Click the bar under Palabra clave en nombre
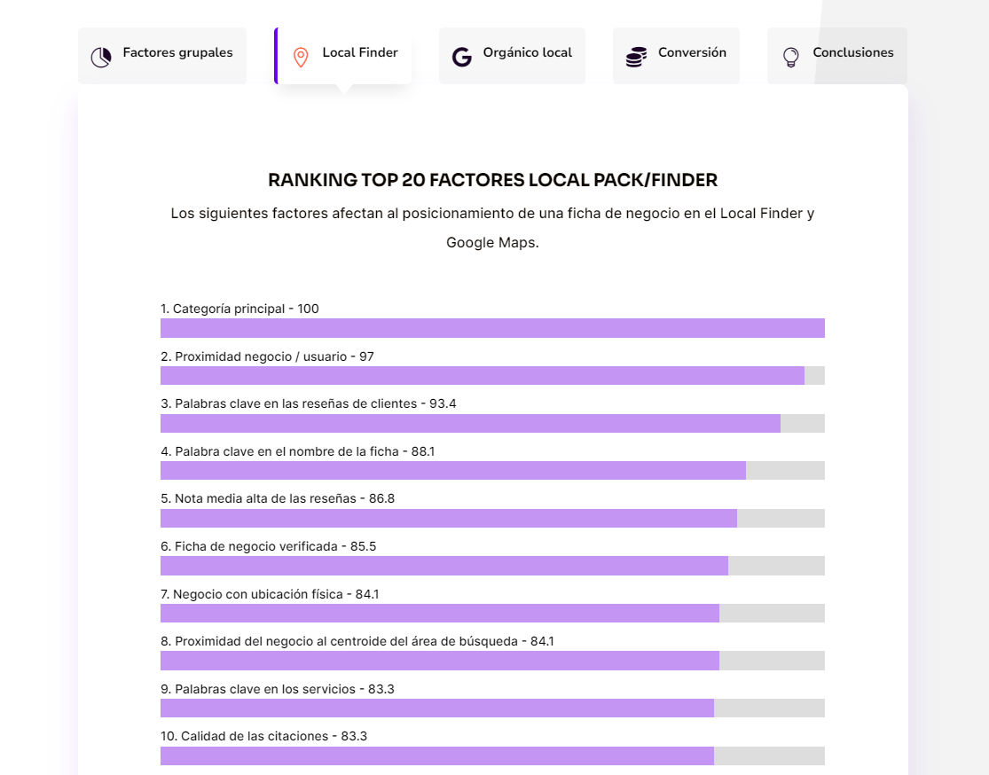The width and height of the screenshot is (989, 775). pos(452,471)
